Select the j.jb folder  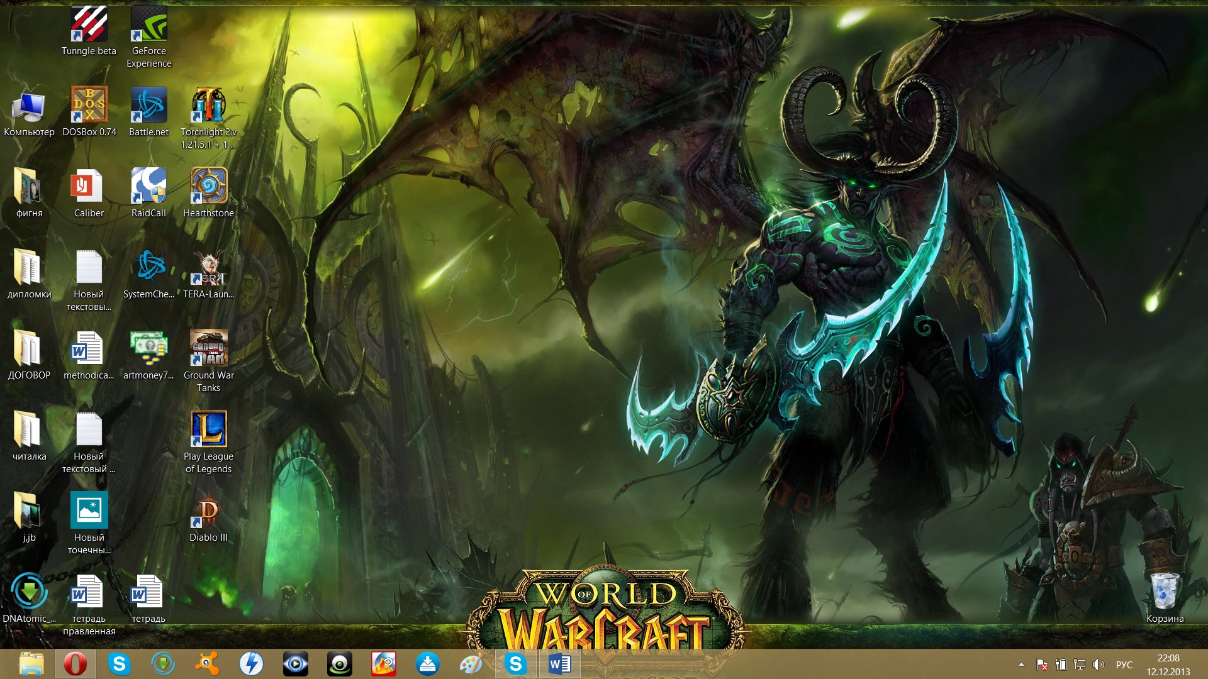(29, 517)
